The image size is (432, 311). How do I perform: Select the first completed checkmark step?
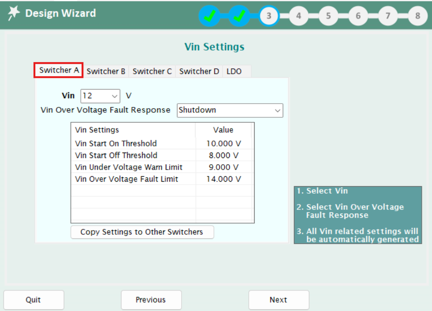click(x=209, y=16)
